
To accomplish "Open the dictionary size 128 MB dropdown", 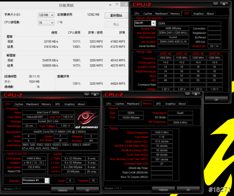I will (x=46, y=15).
